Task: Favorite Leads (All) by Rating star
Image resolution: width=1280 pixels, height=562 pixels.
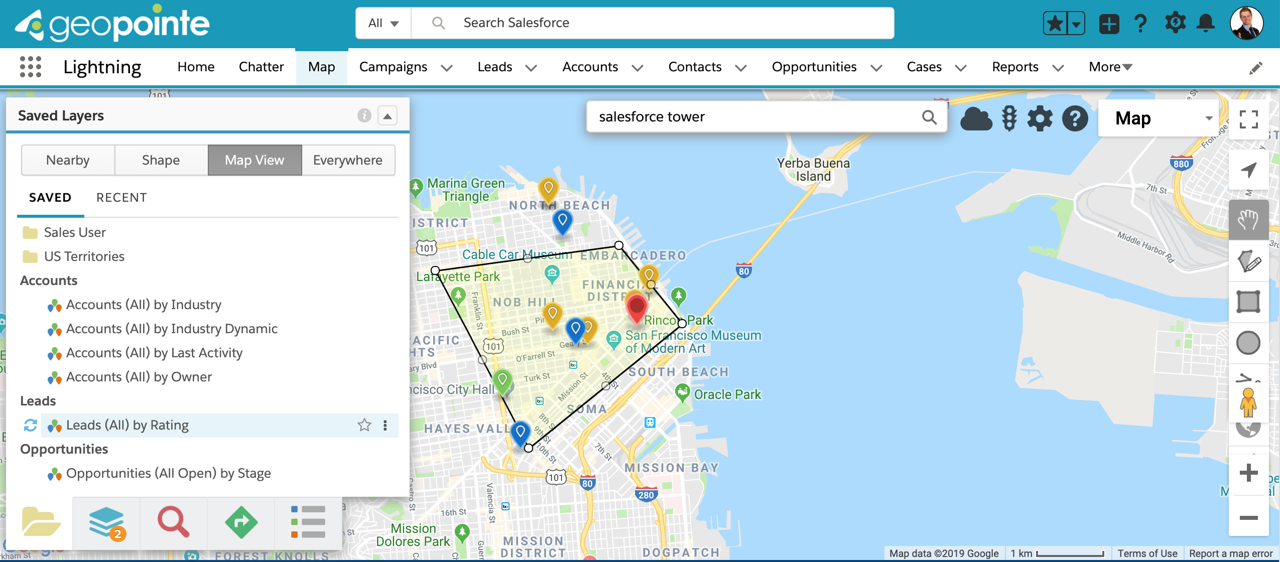Action: click(364, 426)
